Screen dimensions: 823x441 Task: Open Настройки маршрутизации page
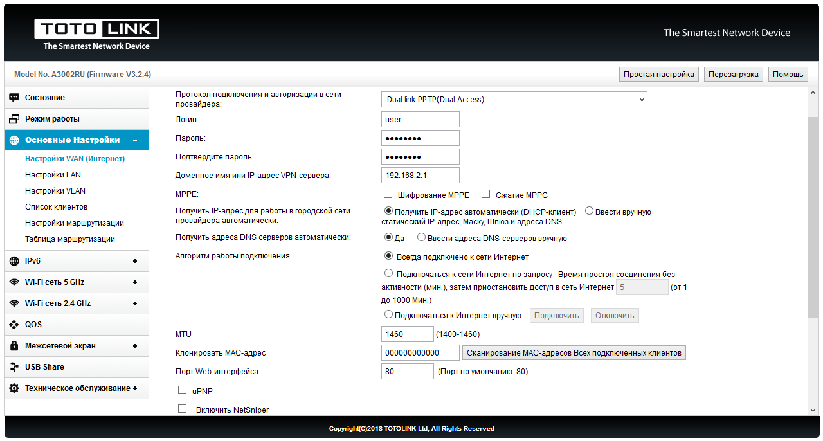(75, 223)
